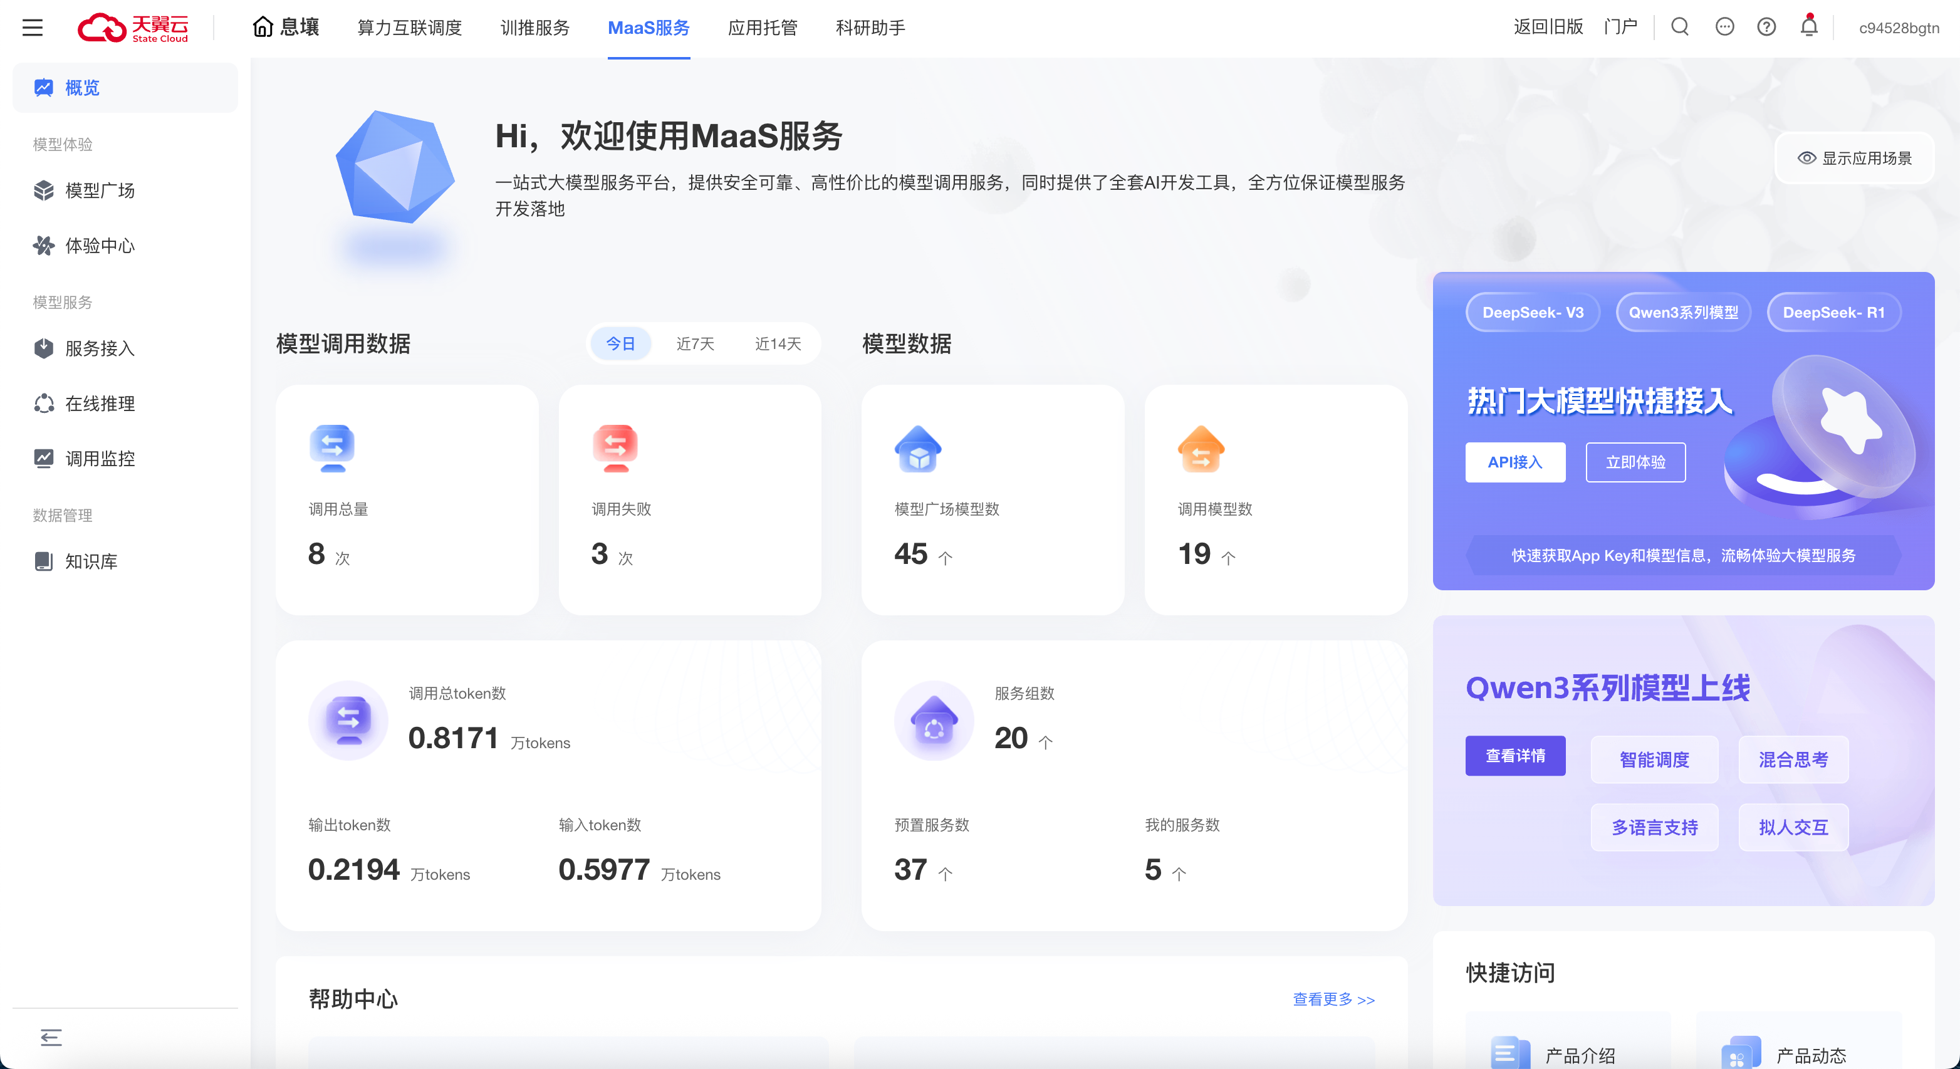Open the 应用托管 tab
Viewport: 1960px width, 1069px height.
(763, 28)
